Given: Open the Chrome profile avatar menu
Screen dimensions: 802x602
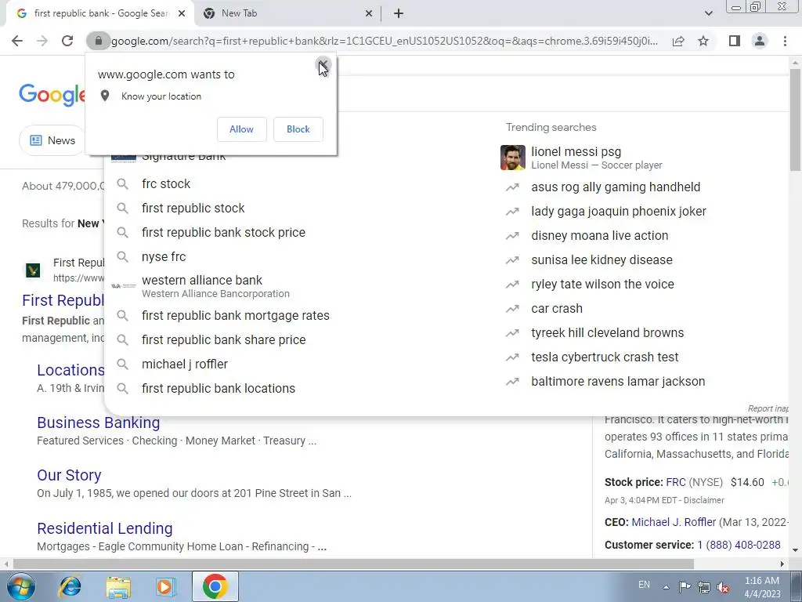Looking at the screenshot, I should [760, 41].
